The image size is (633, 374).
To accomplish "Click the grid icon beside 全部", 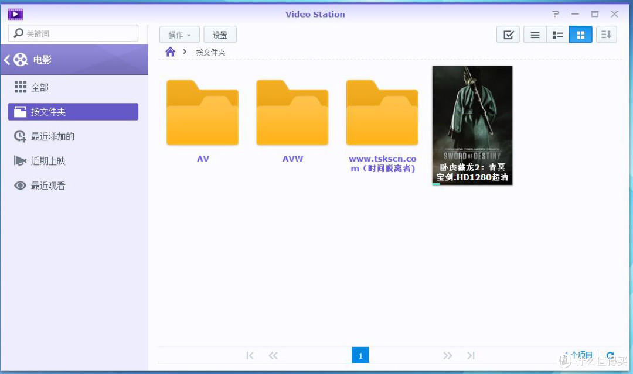I will pyautogui.click(x=20, y=87).
